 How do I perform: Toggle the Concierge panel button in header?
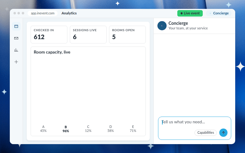tap(219, 13)
